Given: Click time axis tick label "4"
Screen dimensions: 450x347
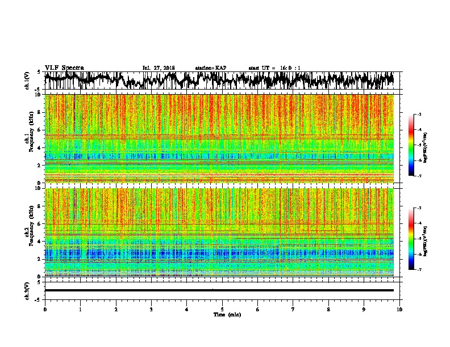Looking at the screenshot, I should (x=187, y=310).
